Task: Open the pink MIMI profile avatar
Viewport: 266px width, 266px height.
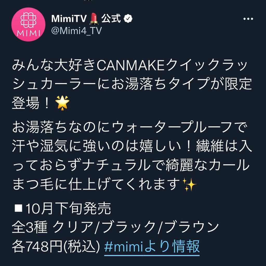Action: [x=28, y=24]
